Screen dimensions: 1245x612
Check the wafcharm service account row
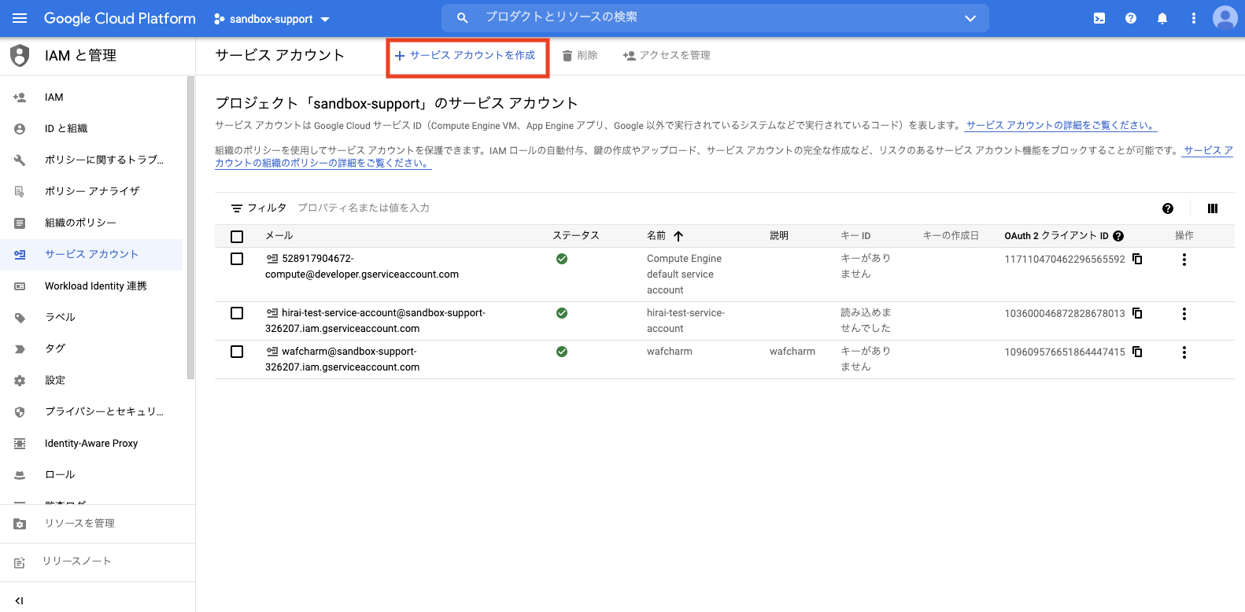pos(237,352)
